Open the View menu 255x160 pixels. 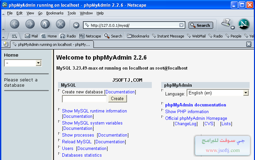point(30,13)
